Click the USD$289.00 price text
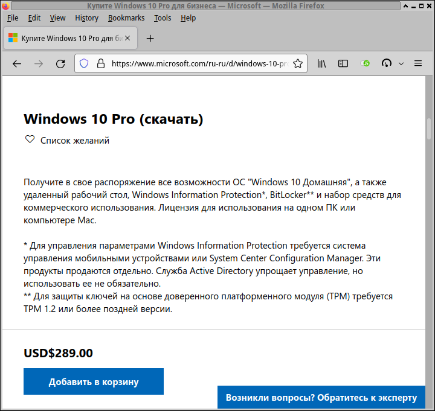Screen dimensions: 435x411 [58, 353]
